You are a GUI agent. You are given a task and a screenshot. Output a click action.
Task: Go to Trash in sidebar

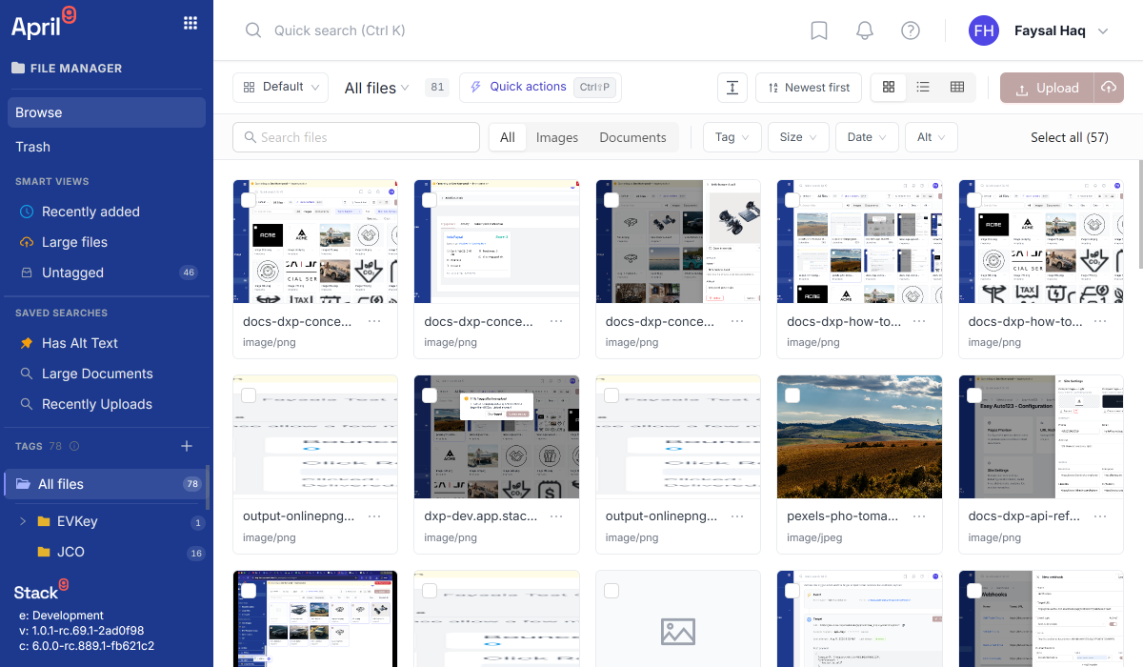click(107, 147)
